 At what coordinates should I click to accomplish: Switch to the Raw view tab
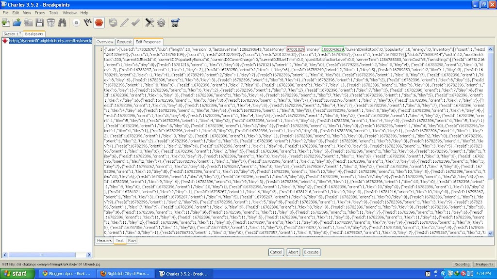pos(132,240)
